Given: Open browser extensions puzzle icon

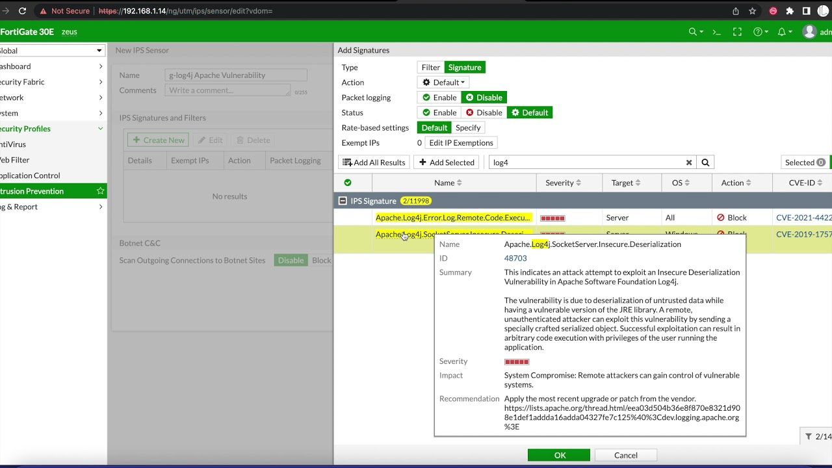Looking at the screenshot, I should click(x=790, y=11).
